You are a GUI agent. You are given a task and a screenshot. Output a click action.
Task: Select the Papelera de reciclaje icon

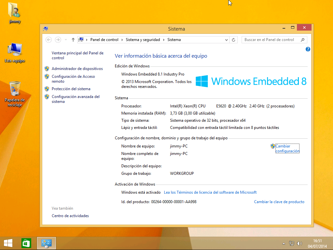coord(15,94)
